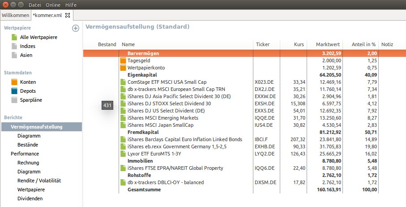This screenshot has height=207, width=406.
Task: Open Alle Wertpapiere in sidebar
Action: (x=38, y=37)
